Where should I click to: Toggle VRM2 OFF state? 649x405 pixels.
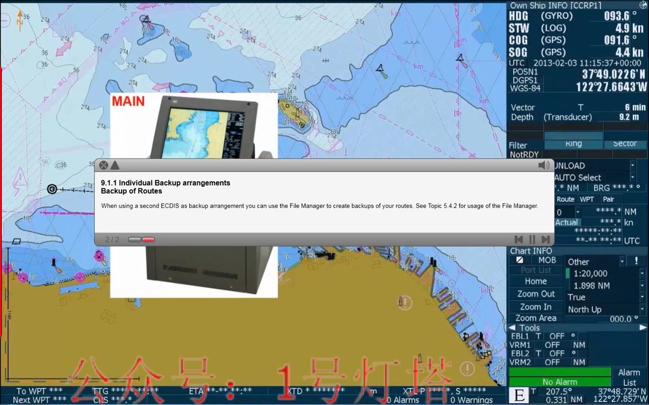pyautogui.click(x=552, y=362)
